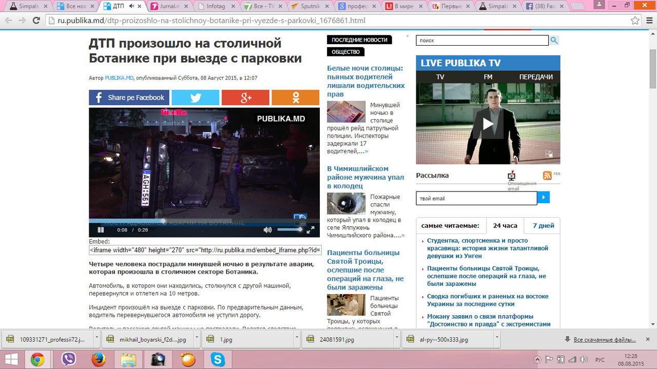Open Студентка, спортсменка most-read link
Screen dimensions: 657x369
(488, 248)
